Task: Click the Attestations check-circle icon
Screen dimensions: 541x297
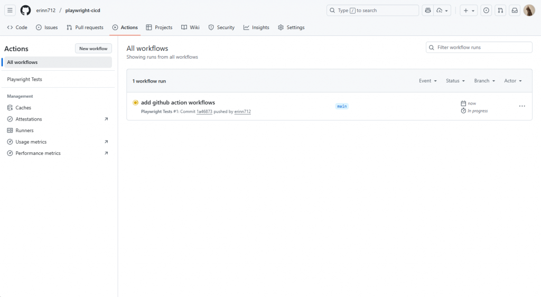Action: tap(10, 119)
